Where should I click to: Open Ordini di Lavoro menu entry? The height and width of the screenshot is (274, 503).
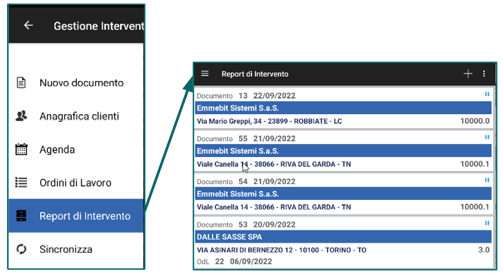(76, 183)
